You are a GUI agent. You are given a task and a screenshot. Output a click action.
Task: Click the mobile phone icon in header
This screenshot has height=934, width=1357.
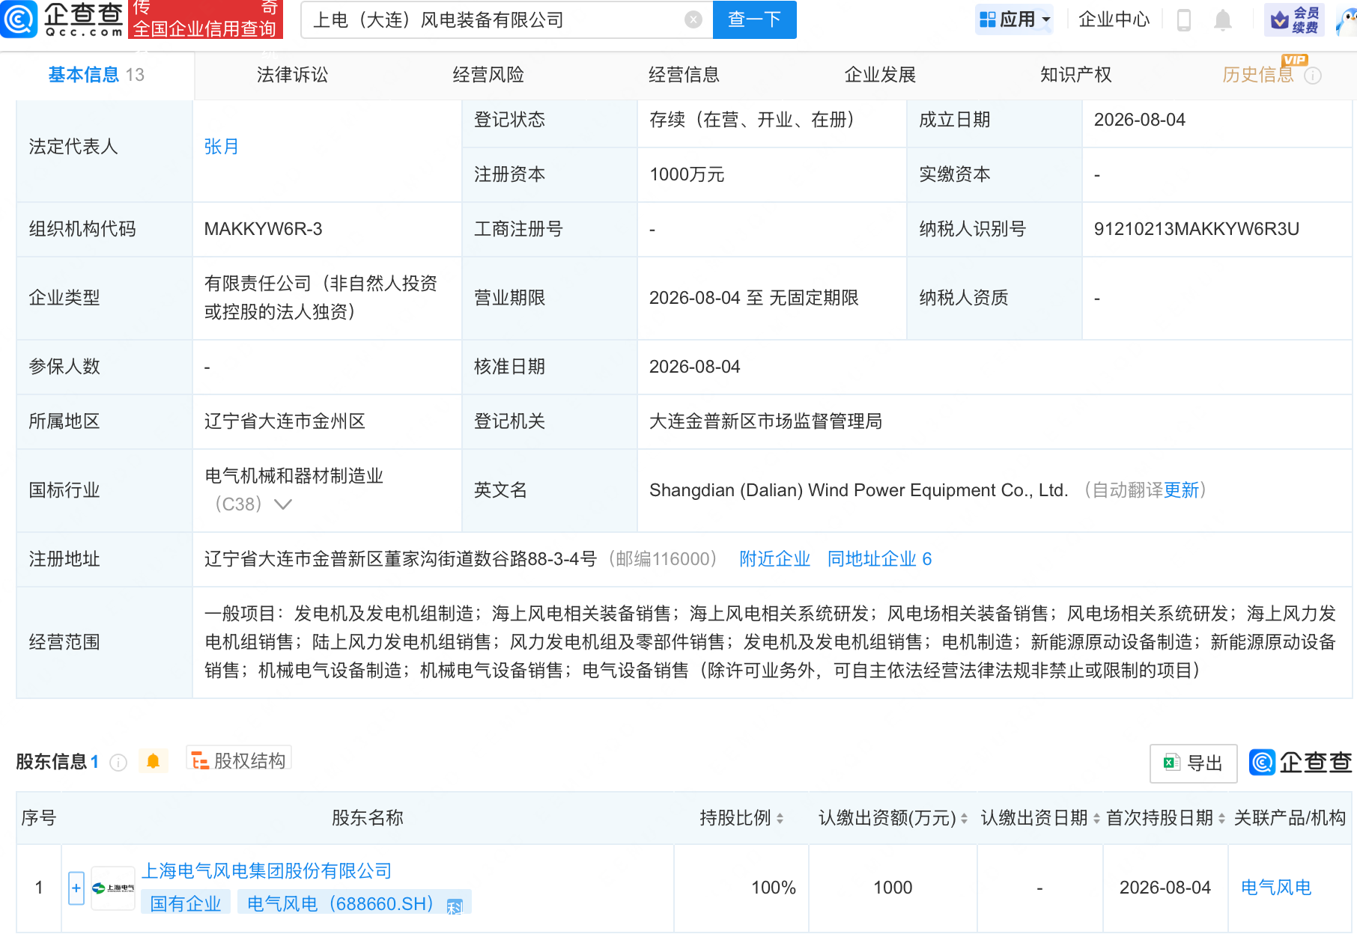(x=1184, y=19)
